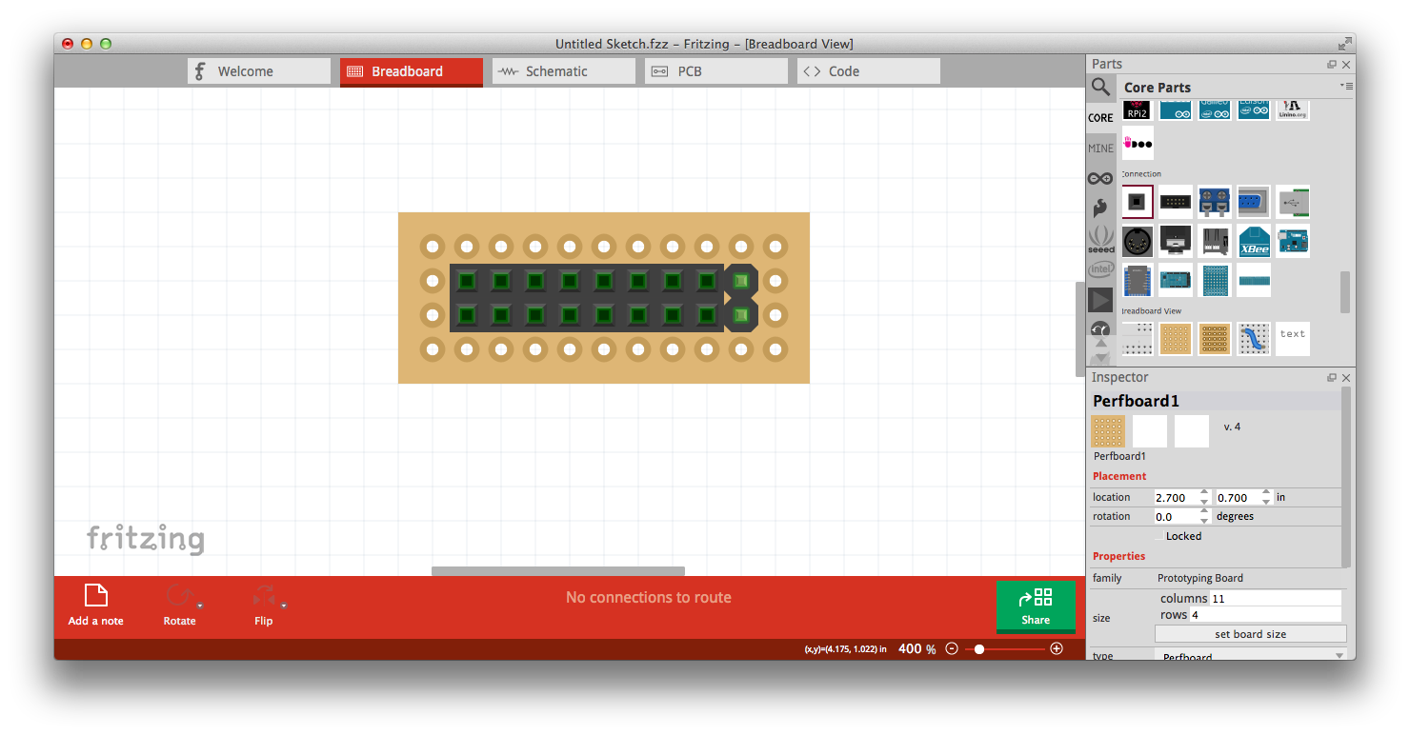The width and height of the screenshot is (1410, 735).
Task: Switch to the Schematic tab
Action: (x=564, y=71)
